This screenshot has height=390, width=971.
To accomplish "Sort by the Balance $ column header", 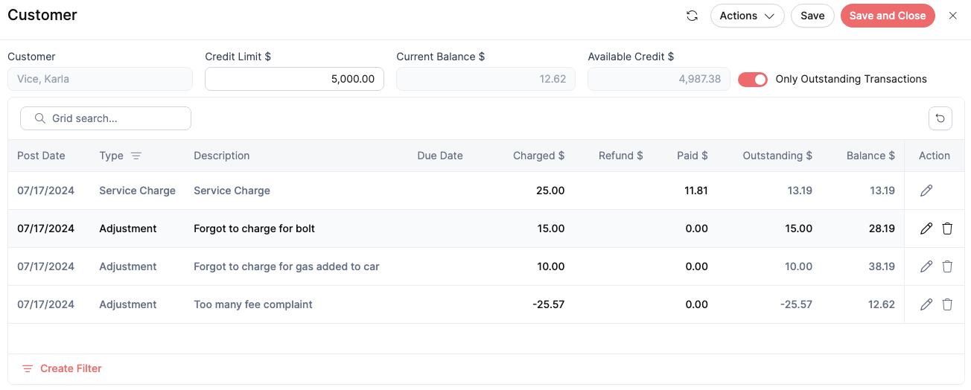I will [x=870, y=156].
